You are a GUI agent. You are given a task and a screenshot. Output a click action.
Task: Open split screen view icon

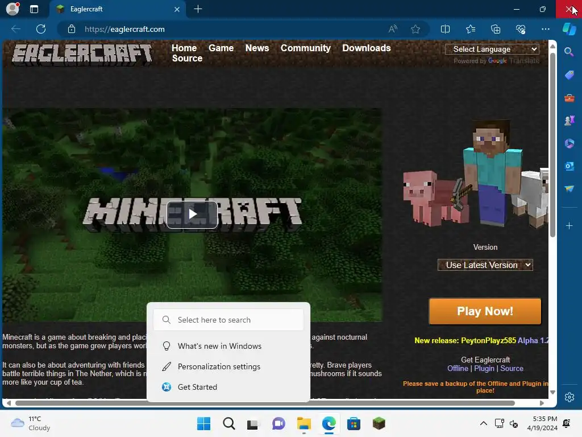pyautogui.click(x=445, y=29)
